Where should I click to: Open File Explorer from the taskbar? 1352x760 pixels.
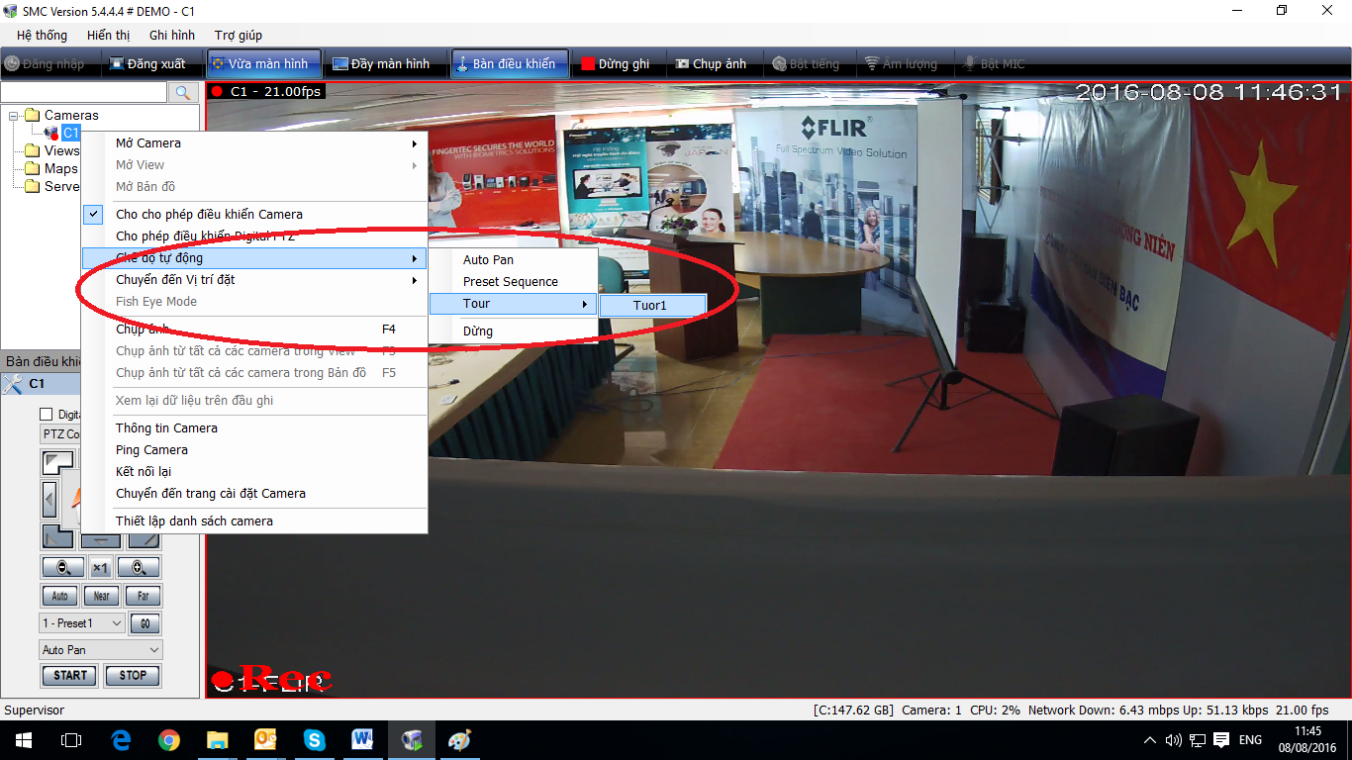click(x=218, y=740)
